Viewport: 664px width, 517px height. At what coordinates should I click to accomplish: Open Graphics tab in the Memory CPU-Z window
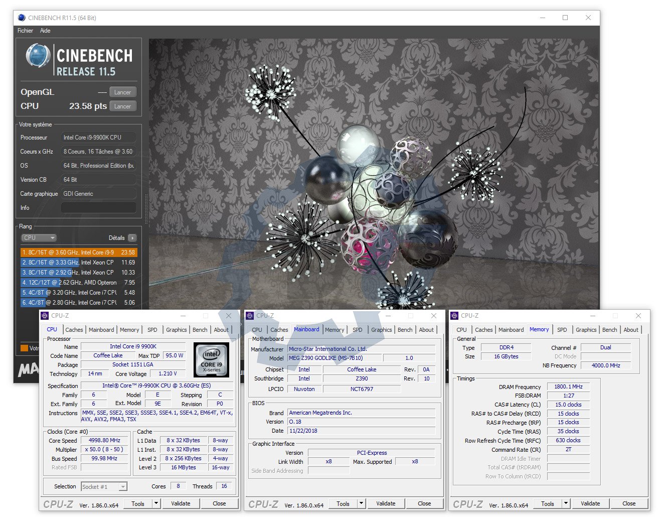click(x=586, y=330)
